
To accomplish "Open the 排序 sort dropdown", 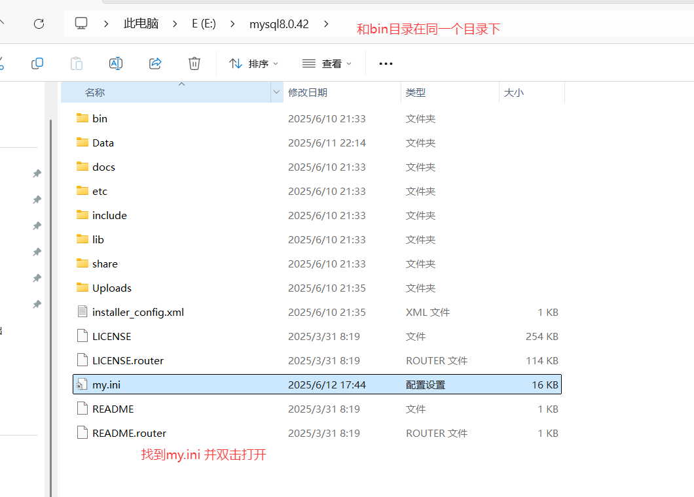I will (x=253, y=63).
